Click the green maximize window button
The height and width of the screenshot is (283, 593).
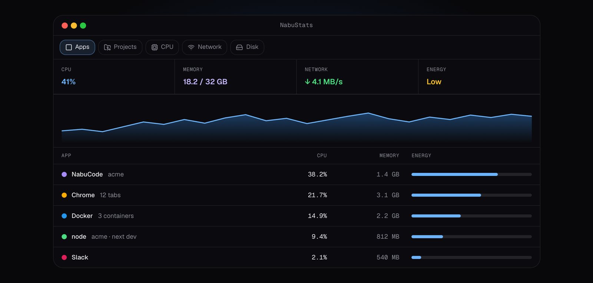tap(83, 25)
